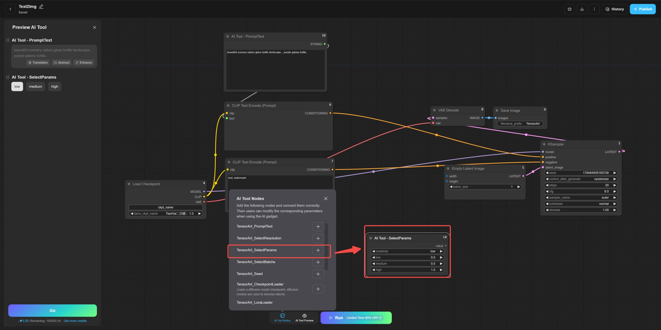661x330 pixels.
Task: Go back with the top-left arrow
Action: pyautogui.click(x=10, y=9)
